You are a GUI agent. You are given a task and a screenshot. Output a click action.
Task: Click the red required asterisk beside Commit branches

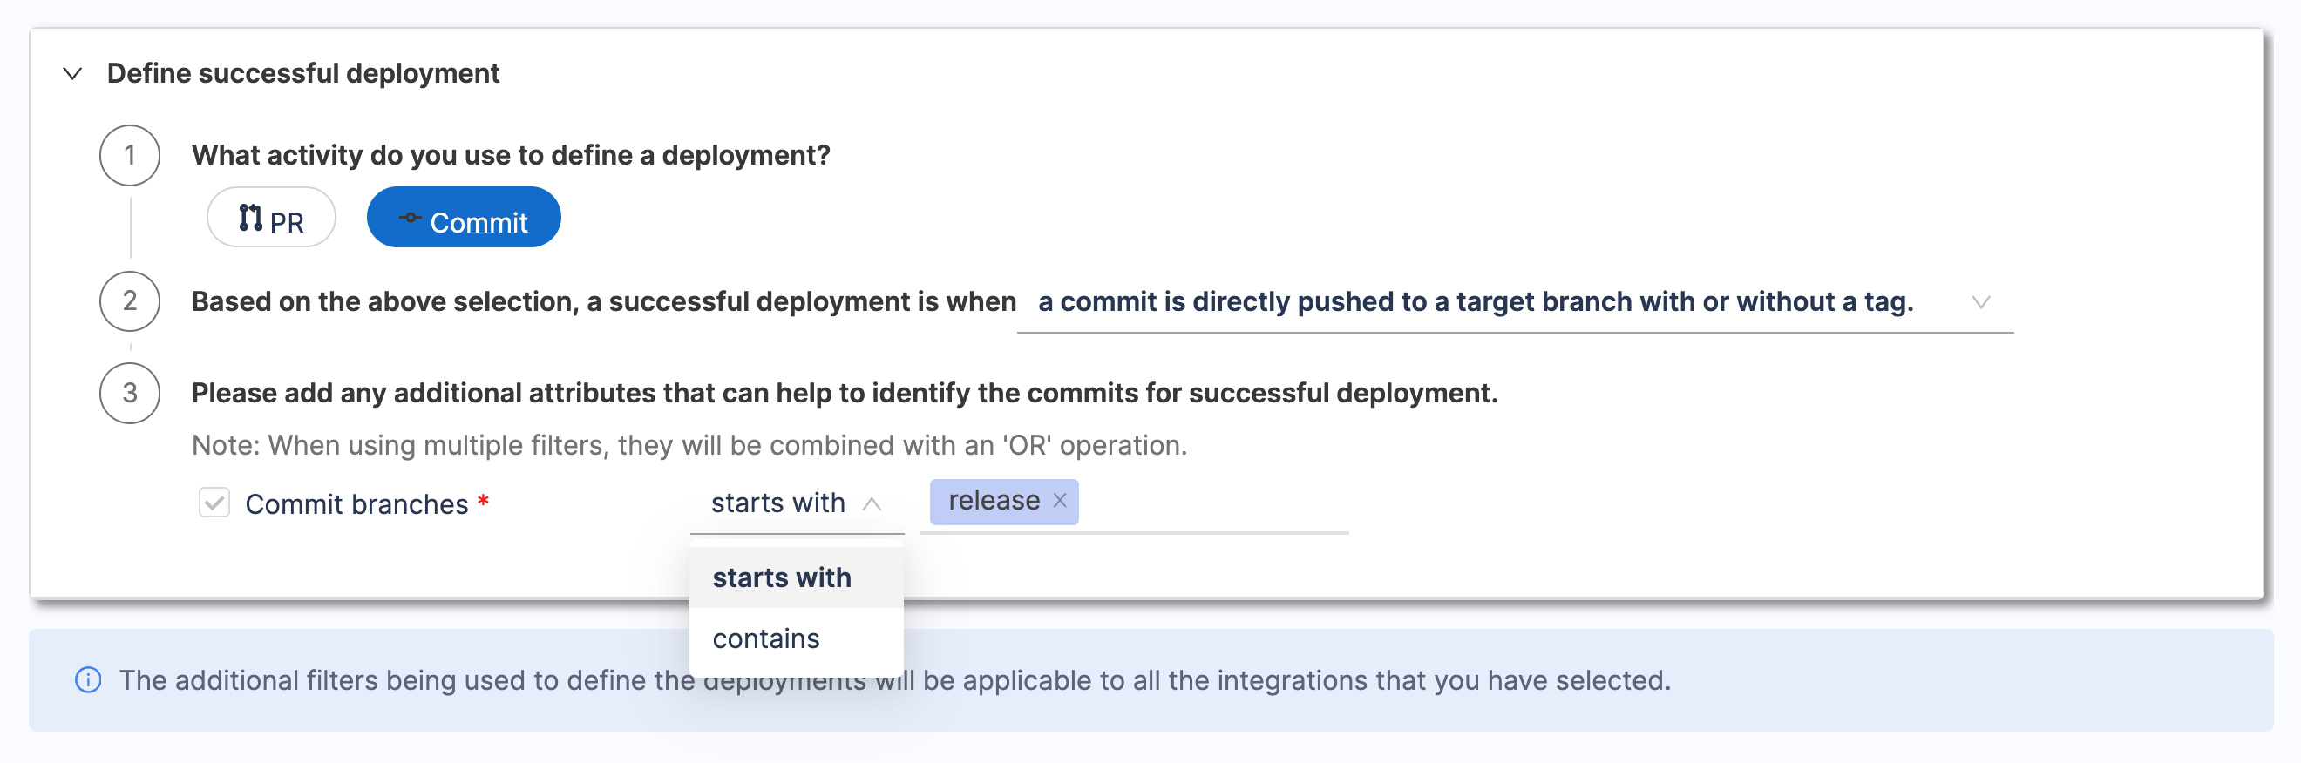(x=483, y=502)
